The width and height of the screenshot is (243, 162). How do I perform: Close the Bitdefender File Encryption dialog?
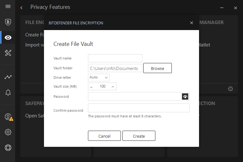click(191, 23)
